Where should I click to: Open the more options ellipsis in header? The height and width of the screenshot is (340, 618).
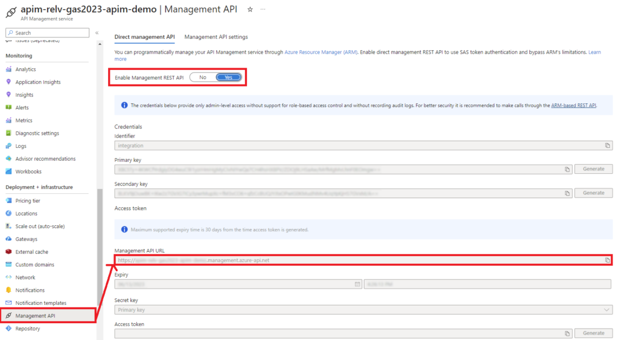pos(263,10)
